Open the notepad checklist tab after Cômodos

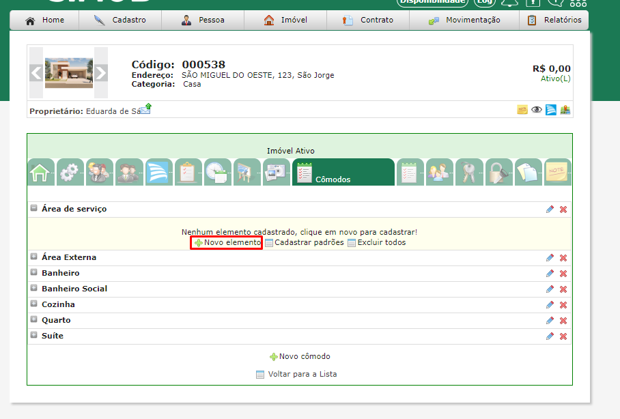[x=410, y=172]
